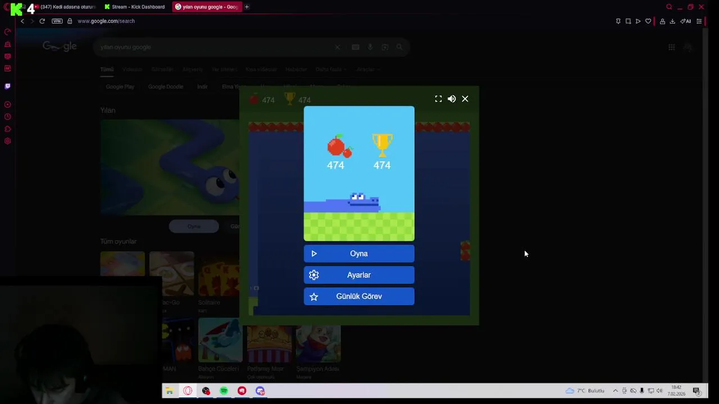
Task: Take a snapshot with the toolbar icon
Action: pyautogui.click(x=628, y=21)
